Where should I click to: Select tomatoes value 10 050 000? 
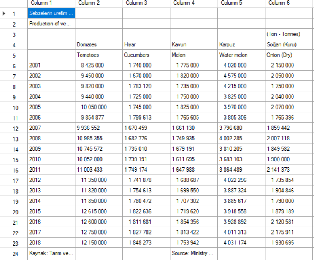click(99, 107)
